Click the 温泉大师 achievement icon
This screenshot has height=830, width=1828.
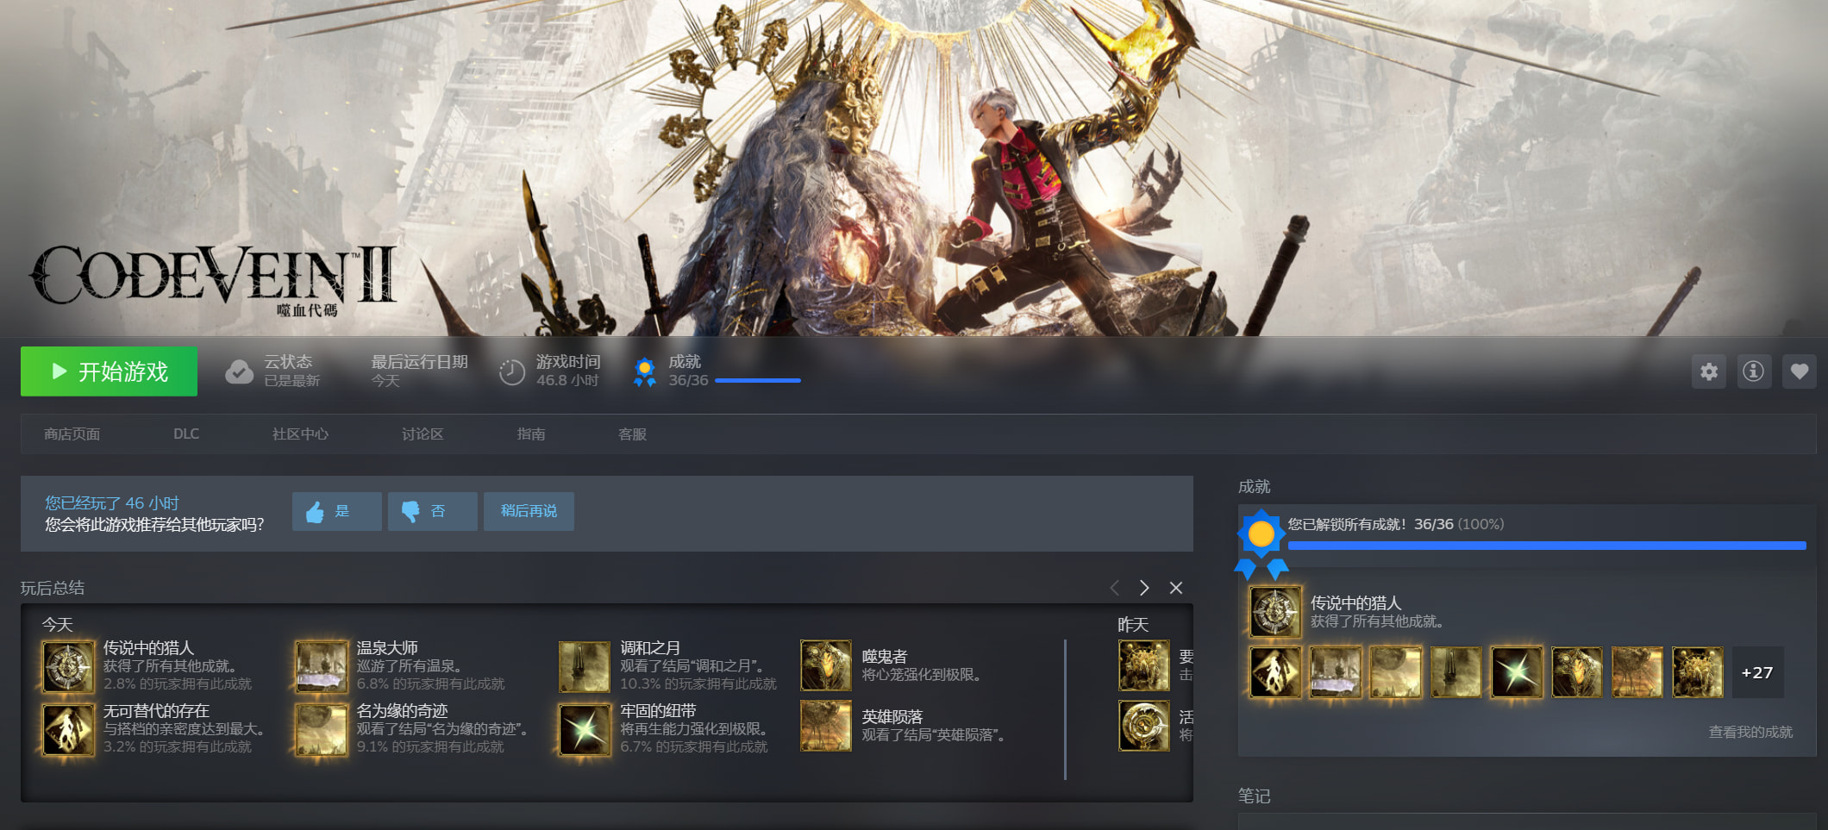pos(322,666)
